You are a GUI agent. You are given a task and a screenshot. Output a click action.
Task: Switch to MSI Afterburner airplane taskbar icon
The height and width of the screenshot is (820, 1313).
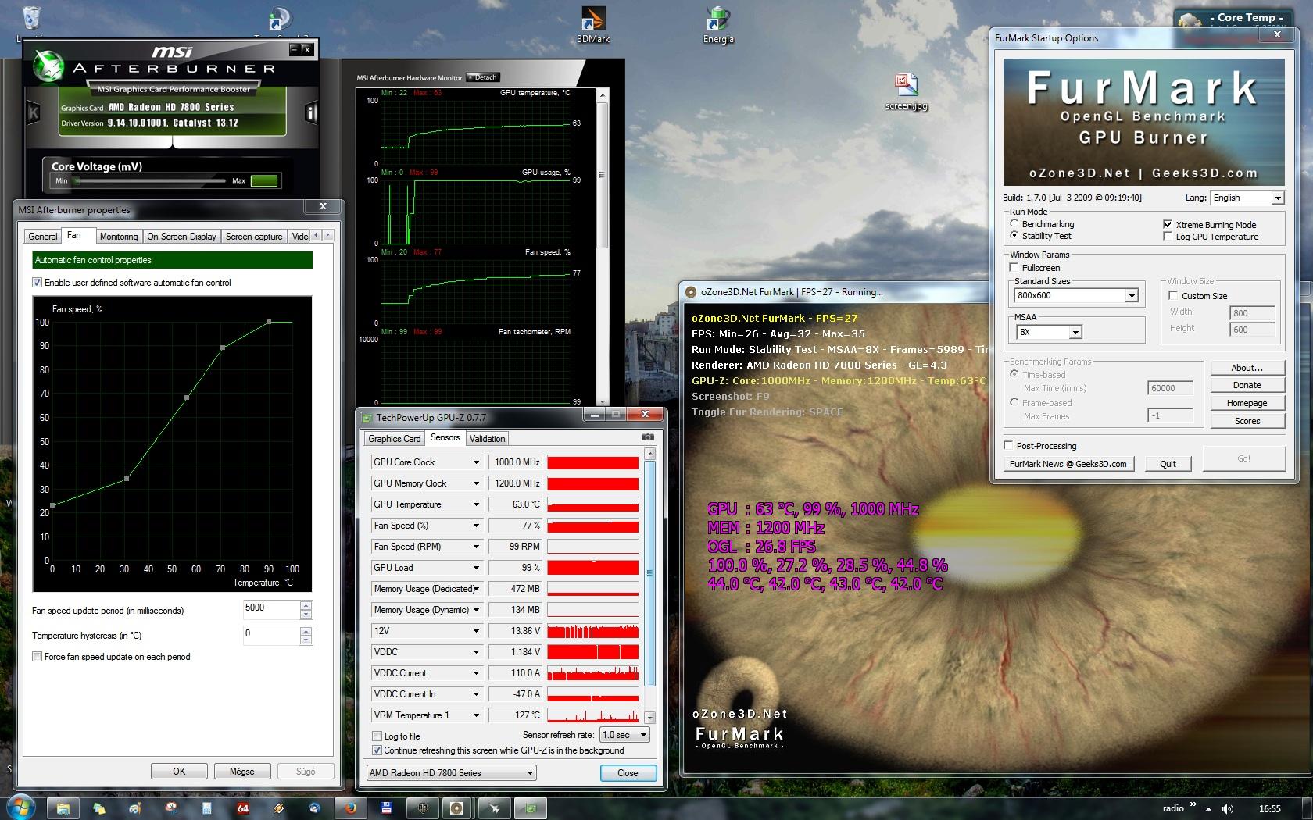tap(494, 808)
